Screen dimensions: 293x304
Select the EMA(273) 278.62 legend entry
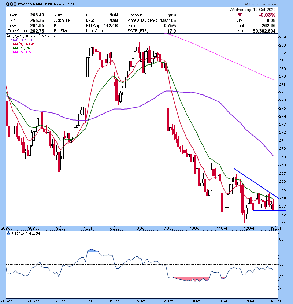point(22,52)
